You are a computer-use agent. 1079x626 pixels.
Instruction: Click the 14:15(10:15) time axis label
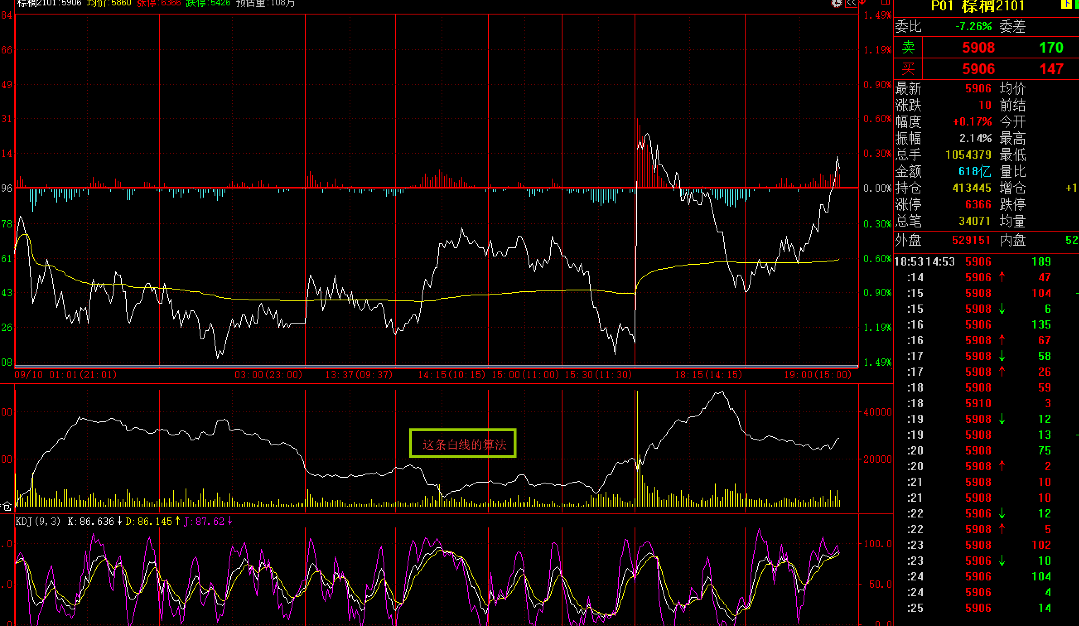452,375
